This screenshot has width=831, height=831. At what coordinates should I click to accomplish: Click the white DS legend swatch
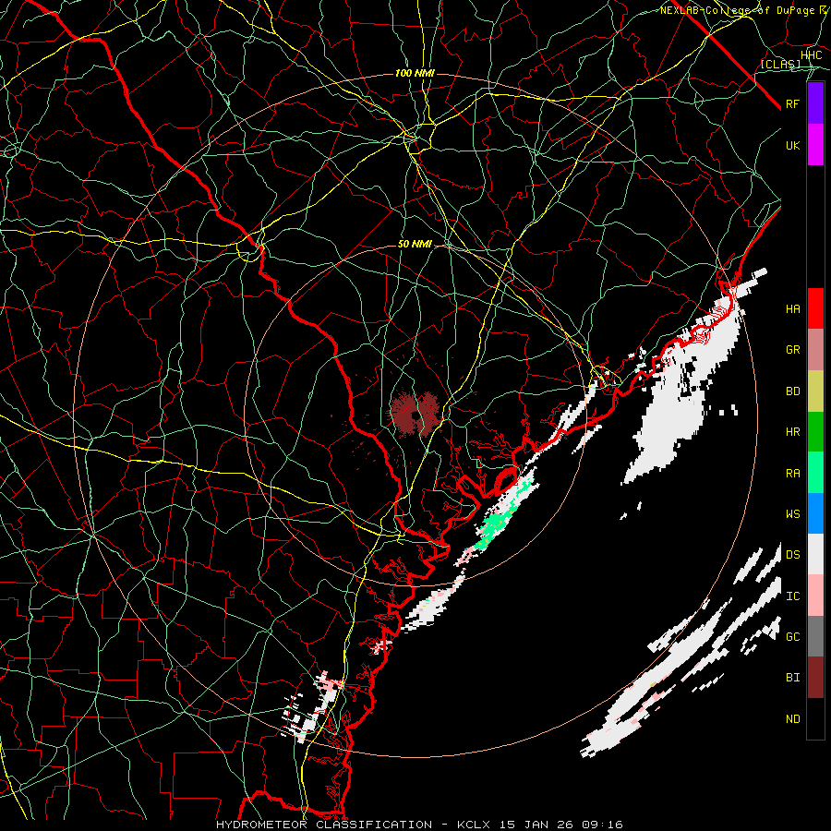point(815,554)
